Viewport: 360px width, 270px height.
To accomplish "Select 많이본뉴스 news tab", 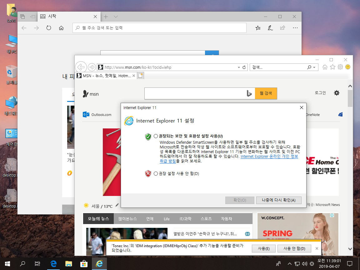I will (127, 219).
